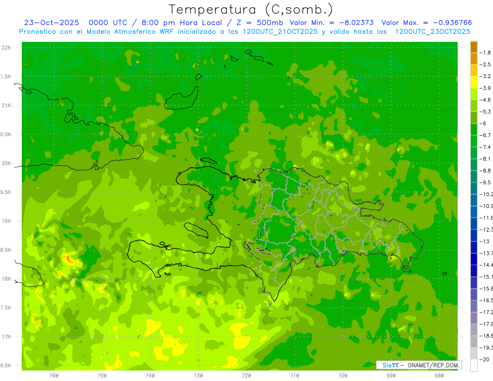493x381 pixels.
Task: Click the 68W longitude axis label
Action: click(x=439, y=376)
